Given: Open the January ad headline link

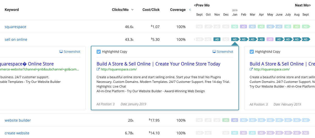Looking at the screenshot, I should pos(158,64).
